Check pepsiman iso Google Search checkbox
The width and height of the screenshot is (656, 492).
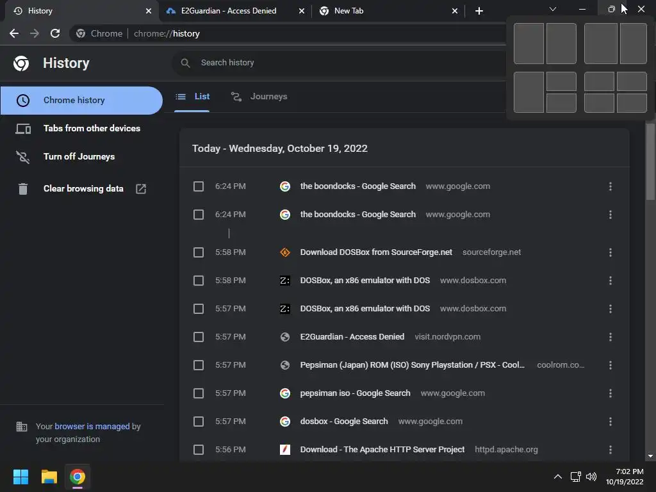pyautogui.click(x=199, y=393)
